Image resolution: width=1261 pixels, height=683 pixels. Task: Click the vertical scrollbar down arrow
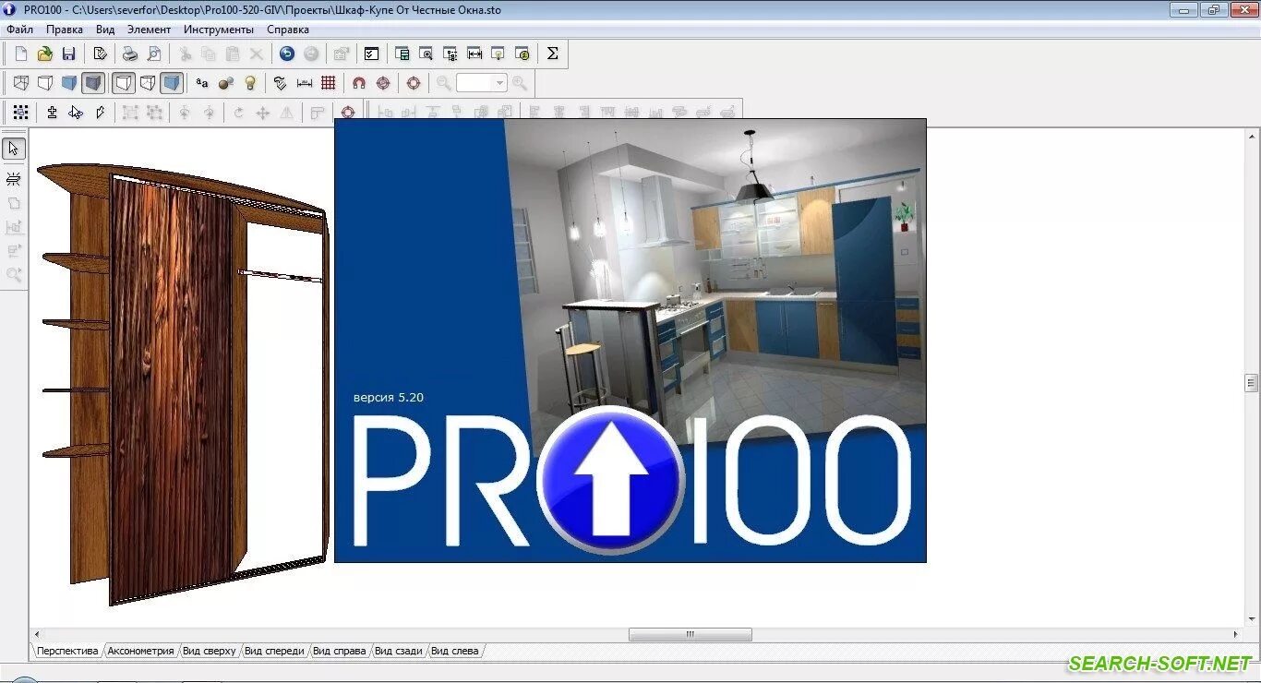click(x=1252, y=618)
